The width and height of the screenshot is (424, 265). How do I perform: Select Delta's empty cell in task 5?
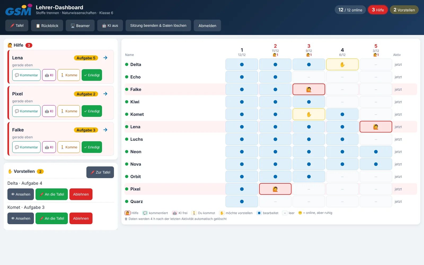click(x=376, y=64)
